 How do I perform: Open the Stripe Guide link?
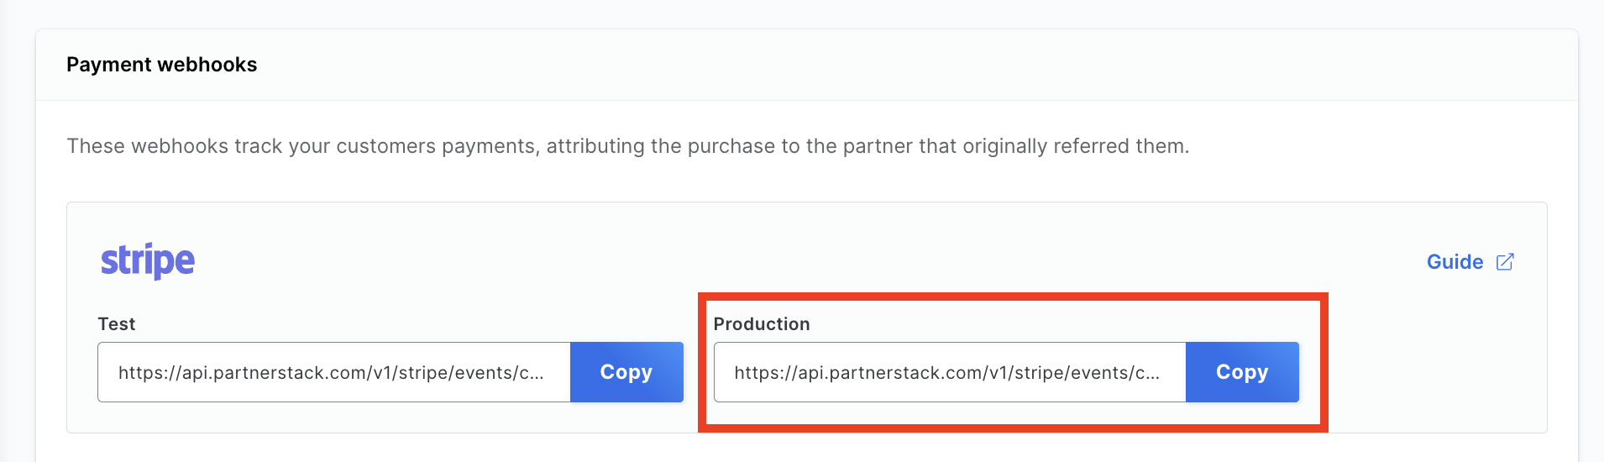[x=1455, y=262]
